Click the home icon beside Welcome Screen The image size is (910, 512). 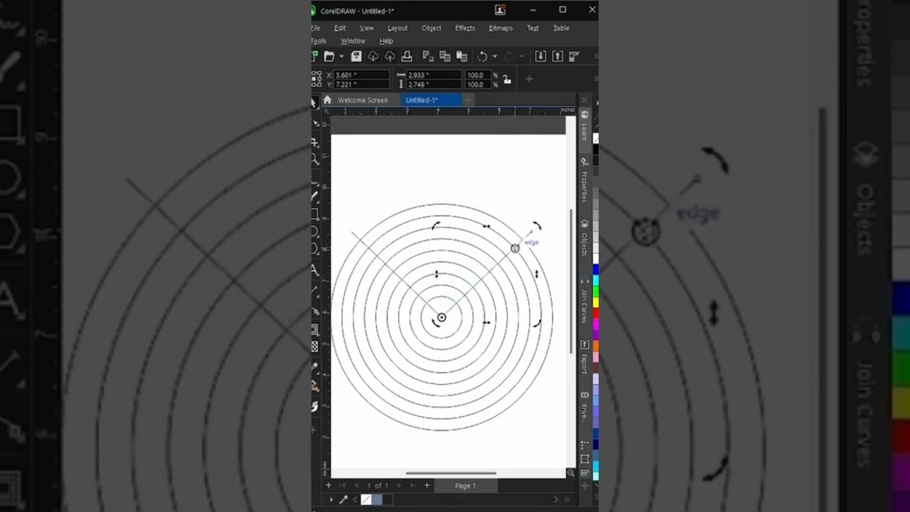coord(327,100)
